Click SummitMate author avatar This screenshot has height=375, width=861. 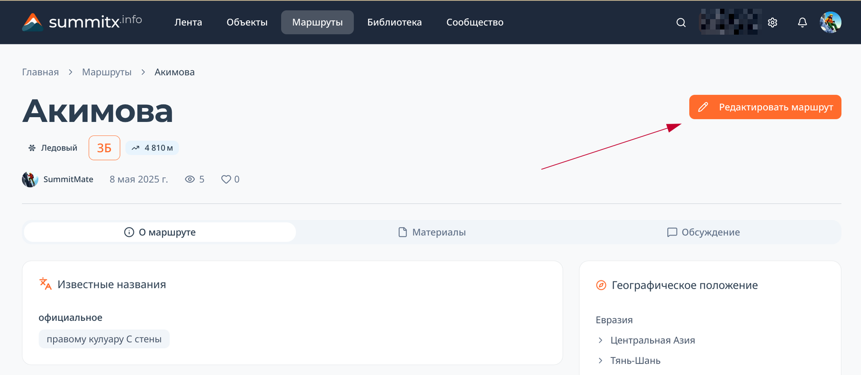coord(30,179)
